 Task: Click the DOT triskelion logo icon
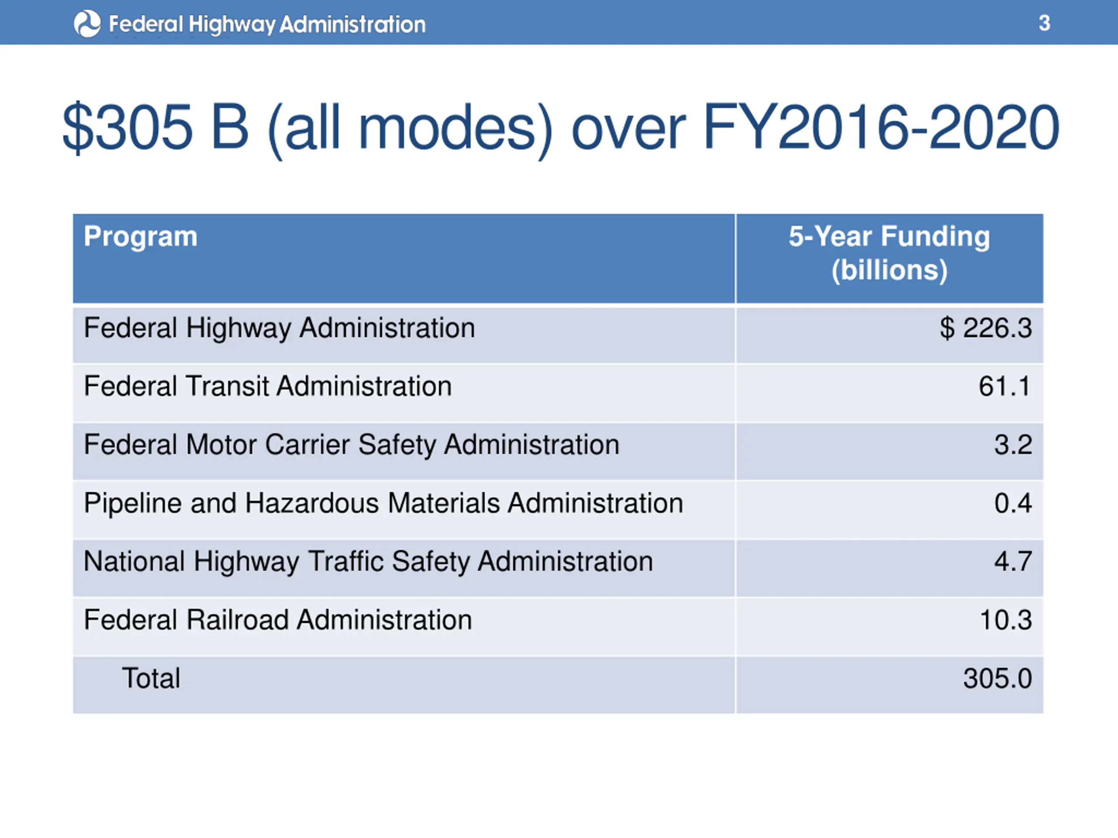click(x=87, y=24)
